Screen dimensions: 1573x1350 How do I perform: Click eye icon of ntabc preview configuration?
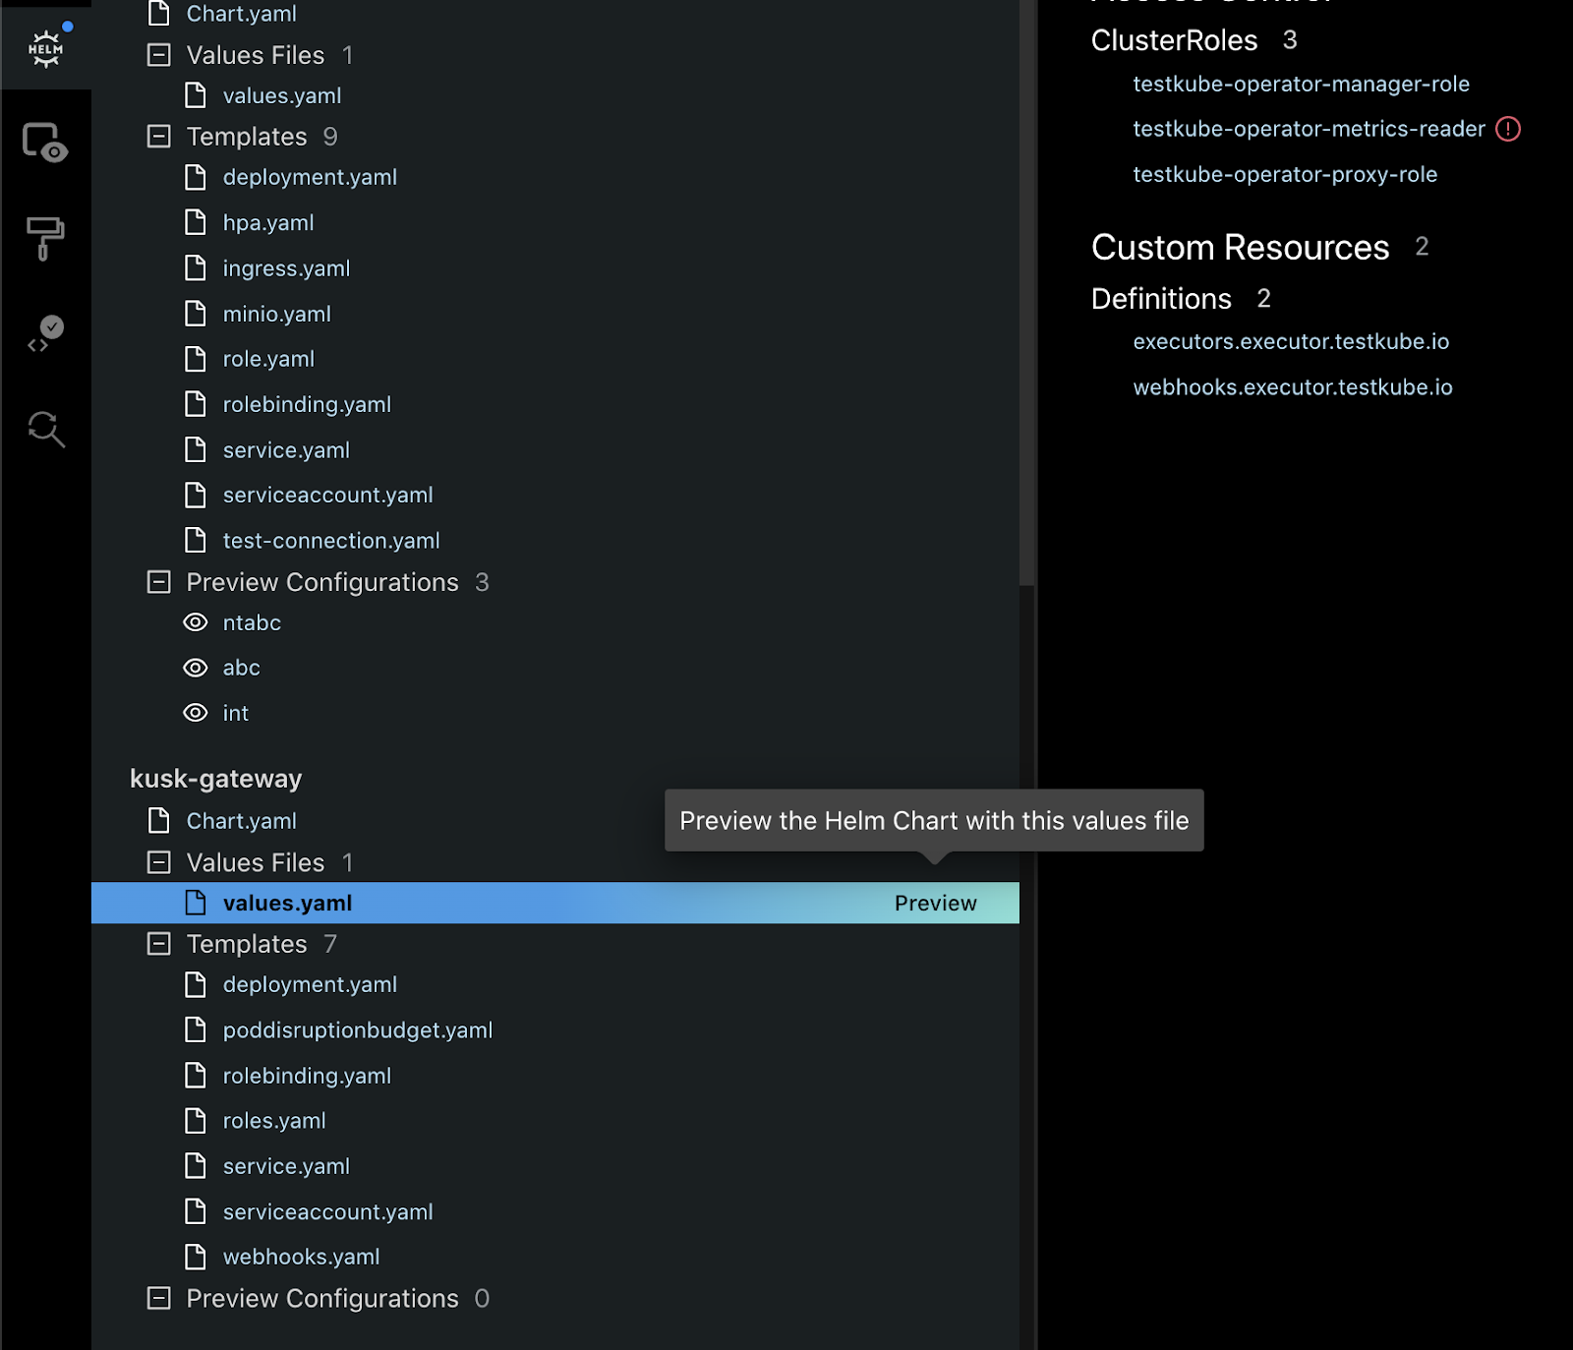196,622
